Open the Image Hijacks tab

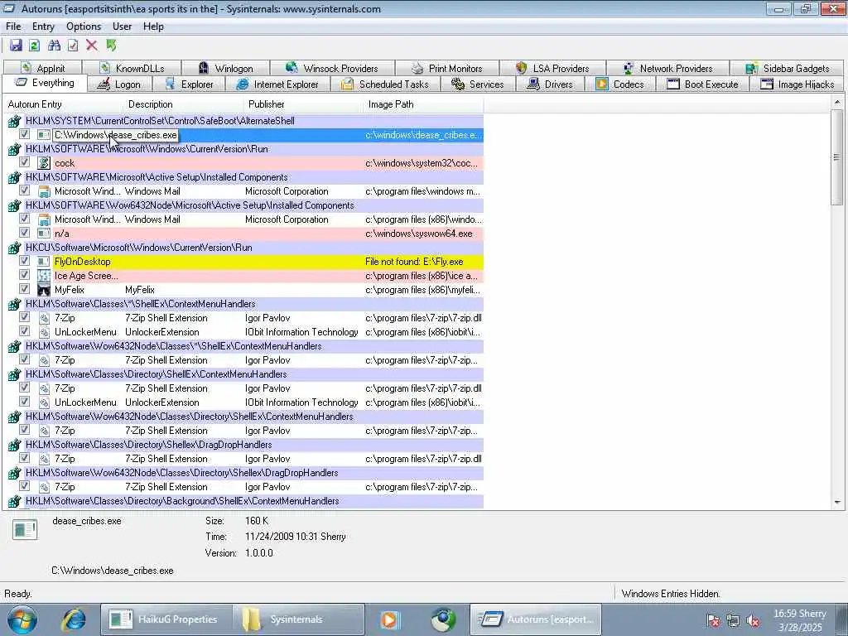pyautogui.click(x=797, y=84)
